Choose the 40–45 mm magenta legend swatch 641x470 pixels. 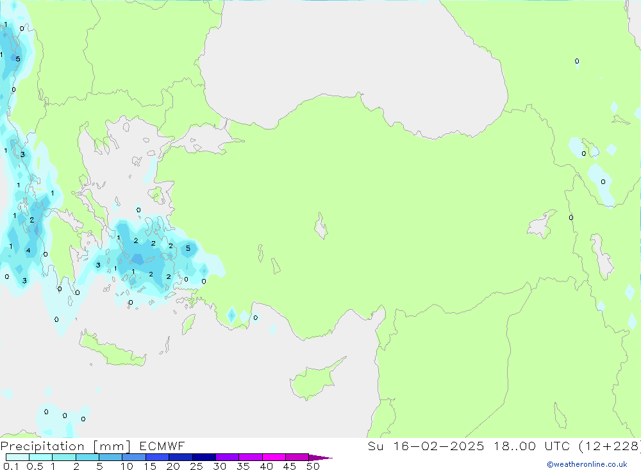[274, 457]
